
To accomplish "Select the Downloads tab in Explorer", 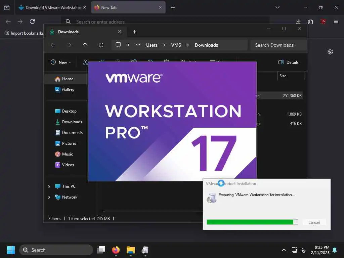I will pos(86,32).
